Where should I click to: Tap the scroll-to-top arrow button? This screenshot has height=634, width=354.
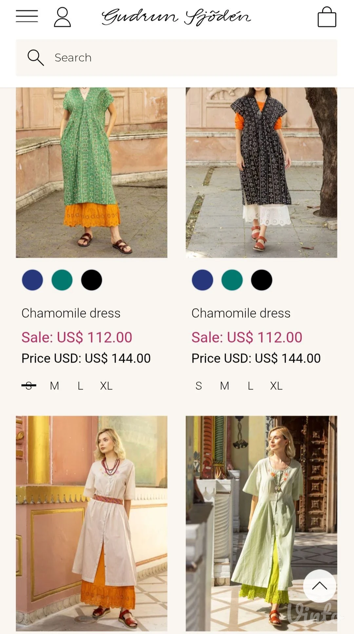pos(320,586)
